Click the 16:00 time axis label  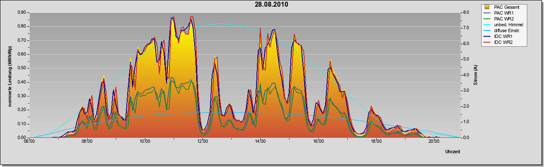pyautogui.click(x=318, y=142)
